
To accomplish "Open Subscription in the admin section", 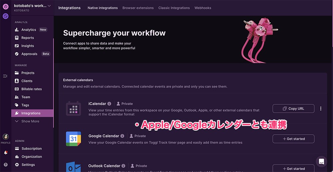I will 32,149.
